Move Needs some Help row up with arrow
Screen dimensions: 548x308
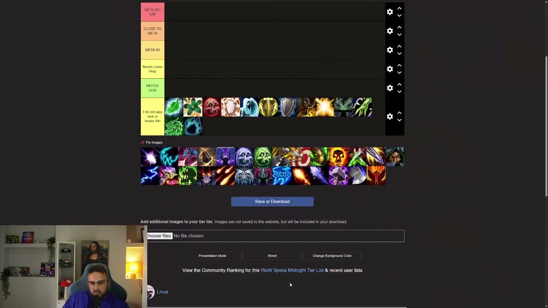tap(399, 65)
